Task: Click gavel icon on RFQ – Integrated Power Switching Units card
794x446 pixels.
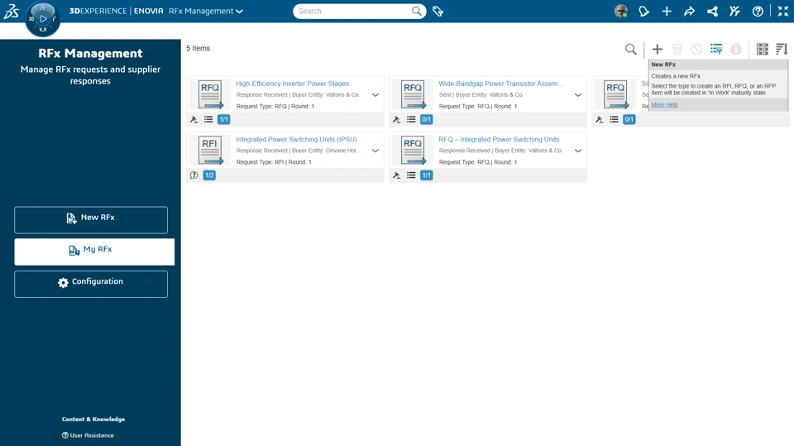Action: pos(396,175)
